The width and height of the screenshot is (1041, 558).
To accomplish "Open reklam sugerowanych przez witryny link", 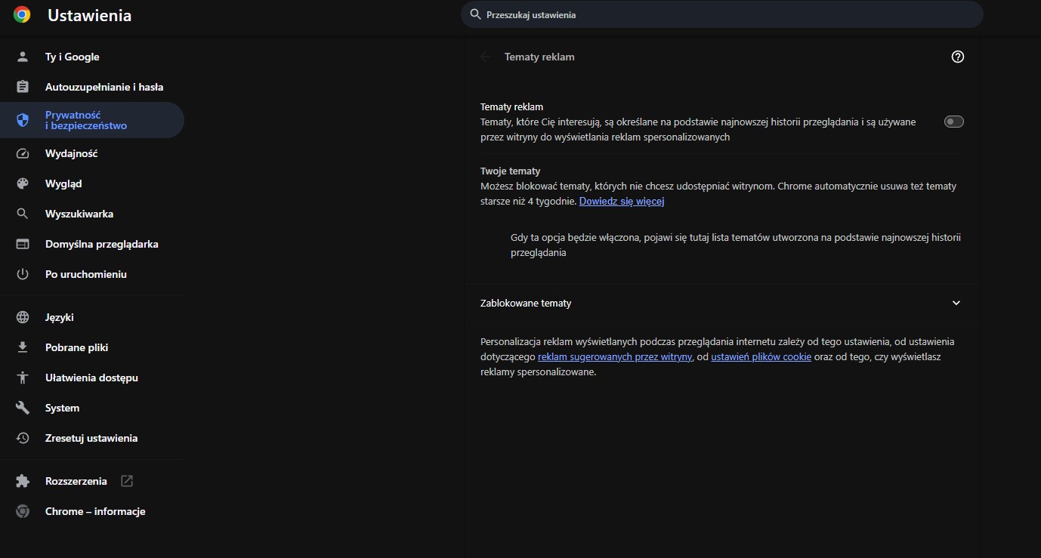I will [x=614, y=357].
